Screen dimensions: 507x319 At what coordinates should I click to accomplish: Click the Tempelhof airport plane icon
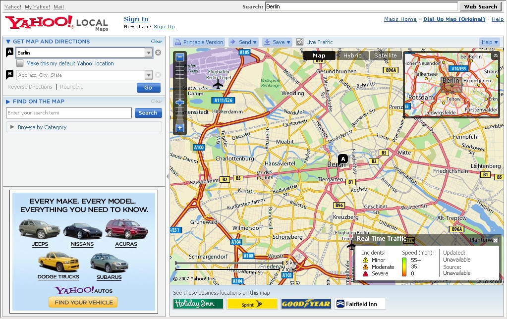pyautogui.click(x=351, y=246)
